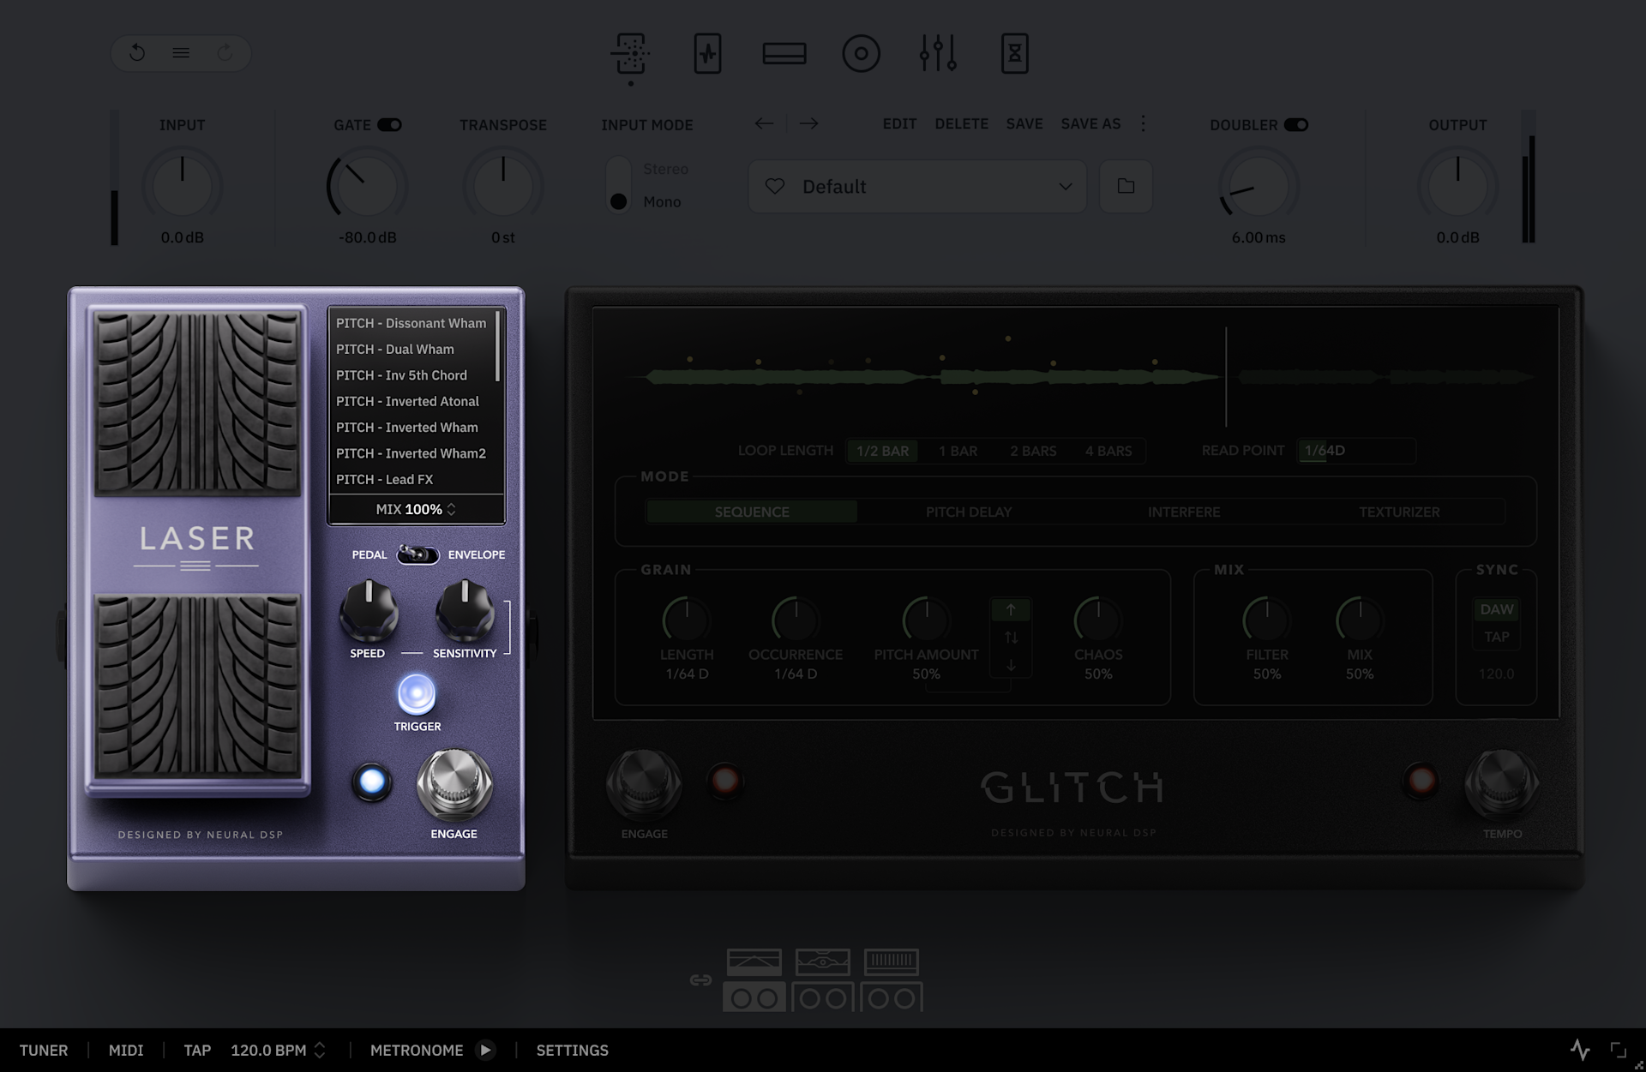
Task: Enable DAW sync on Glitch
Action: pyautogui.click(x=1497, y=609)
